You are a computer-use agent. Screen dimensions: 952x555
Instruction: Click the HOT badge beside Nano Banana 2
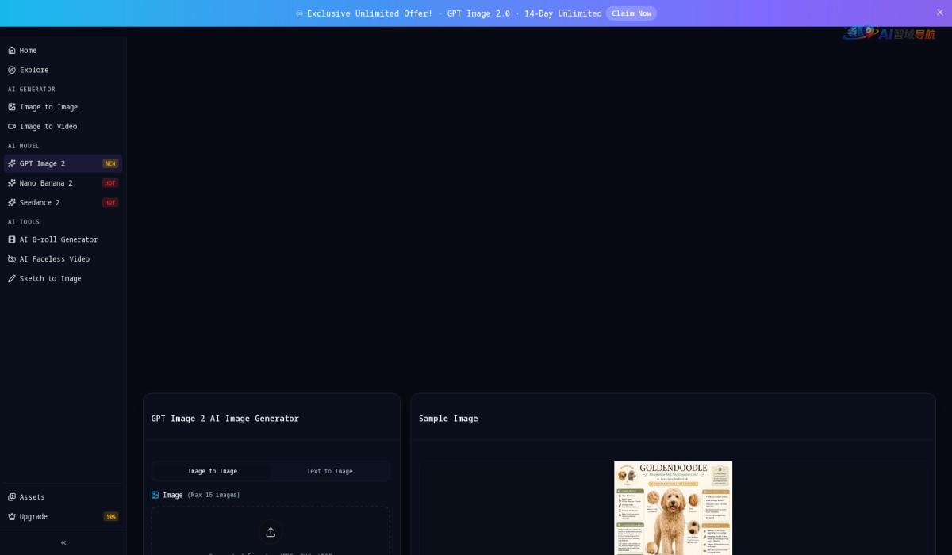pyautogui.click(x=110, y=183)
